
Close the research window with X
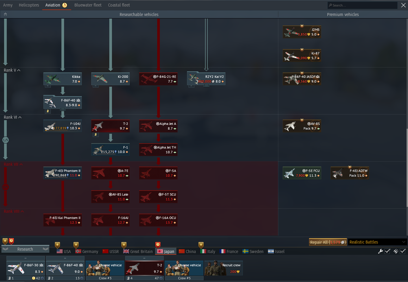[x=403, y=5]
